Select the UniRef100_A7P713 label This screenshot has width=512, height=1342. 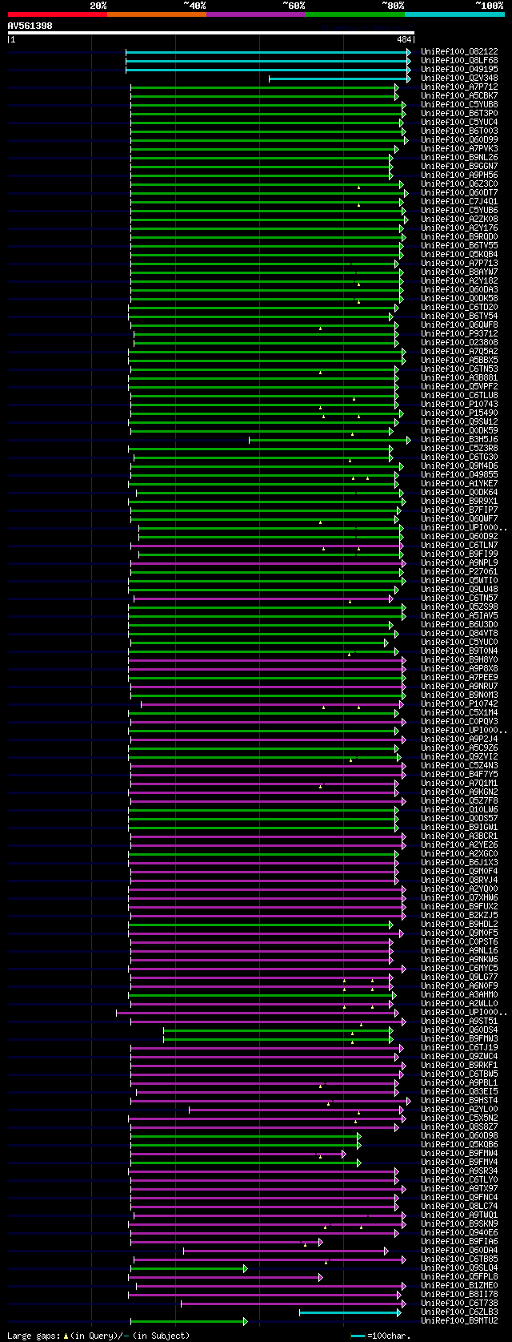[459, 263]
